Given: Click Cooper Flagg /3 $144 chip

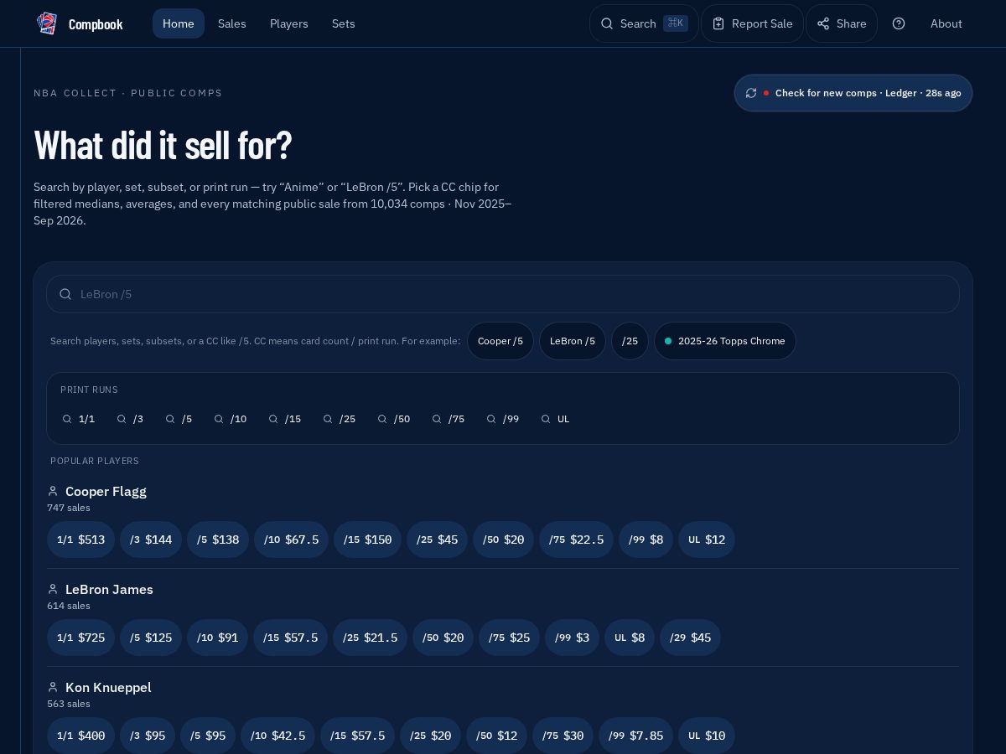Looking at the screenshot, I should pyautogui.click(x=151, y=540).
